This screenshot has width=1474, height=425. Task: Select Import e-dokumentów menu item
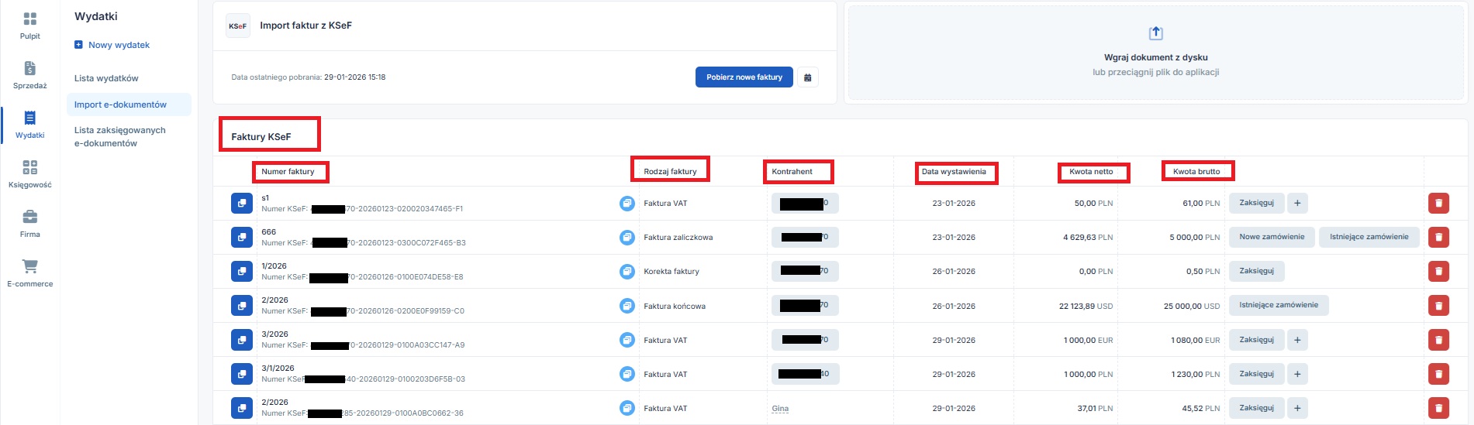120,105
